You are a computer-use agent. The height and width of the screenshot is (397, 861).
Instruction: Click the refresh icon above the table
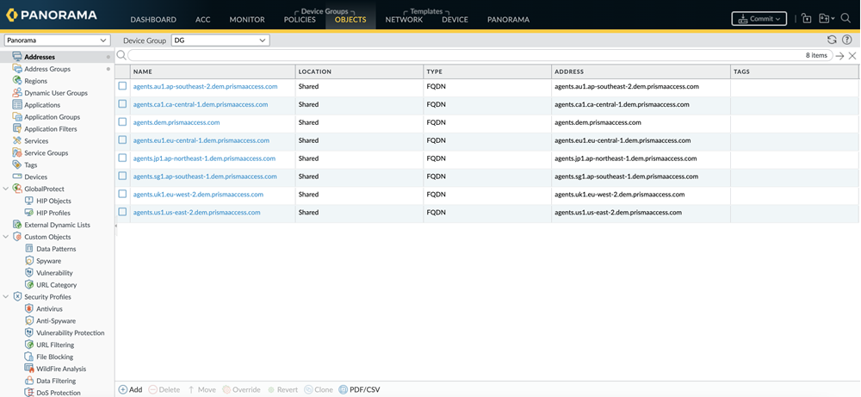tap(832, 40)
